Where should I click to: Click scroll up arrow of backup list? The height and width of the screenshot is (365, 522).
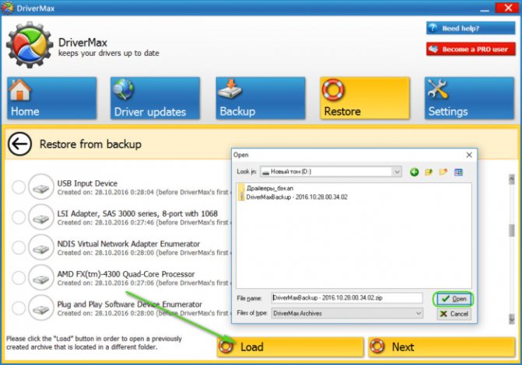pyautogui.click(x=512, y=179)
